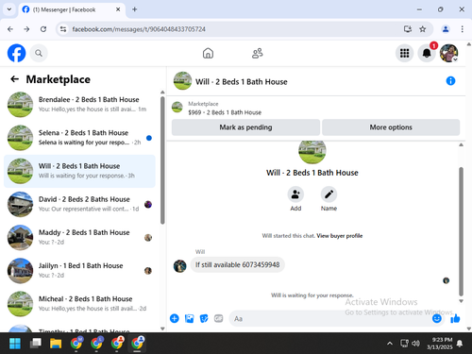The width and height of the screenshot is (472, 354).
Task: Click Will's avatar beside his message
Action: click(180, 266)
